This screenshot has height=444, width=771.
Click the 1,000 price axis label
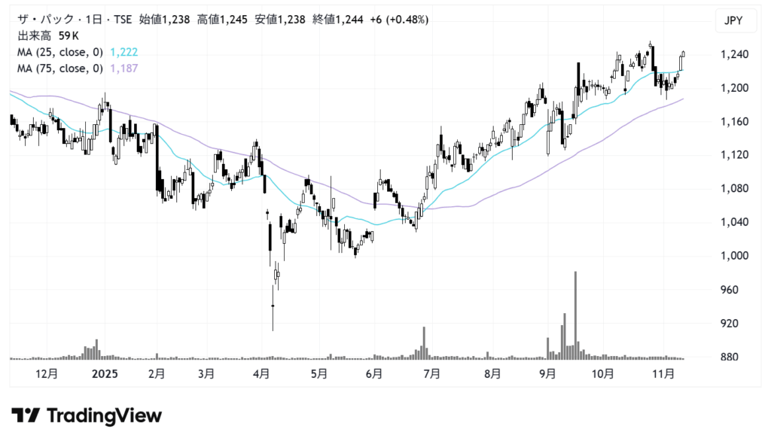pos(735,256)
